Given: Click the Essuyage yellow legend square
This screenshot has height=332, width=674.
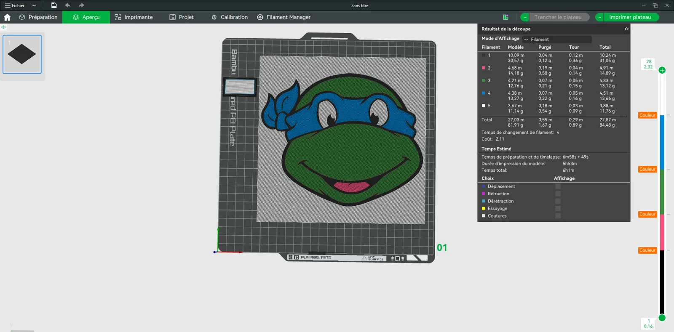Looking at the screenshot, I should pos(484,209).
